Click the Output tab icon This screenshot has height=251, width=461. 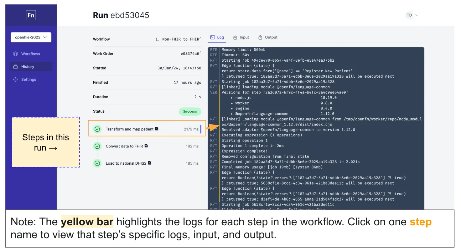click(260, 37)
